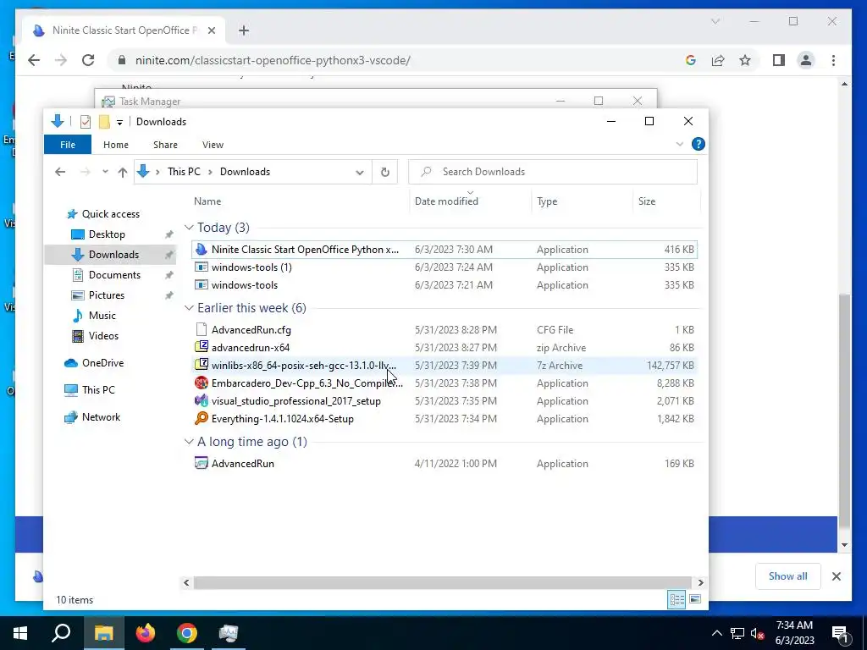The image size is (867, 650).
Task: Click Show all downloads button
Action: 788,576
